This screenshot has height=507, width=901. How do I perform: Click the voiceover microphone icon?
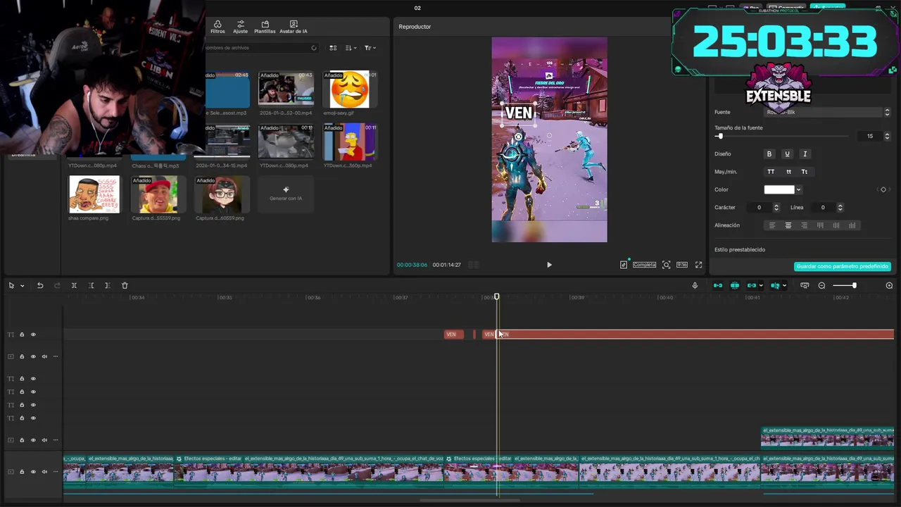click(x=695, y=286)
